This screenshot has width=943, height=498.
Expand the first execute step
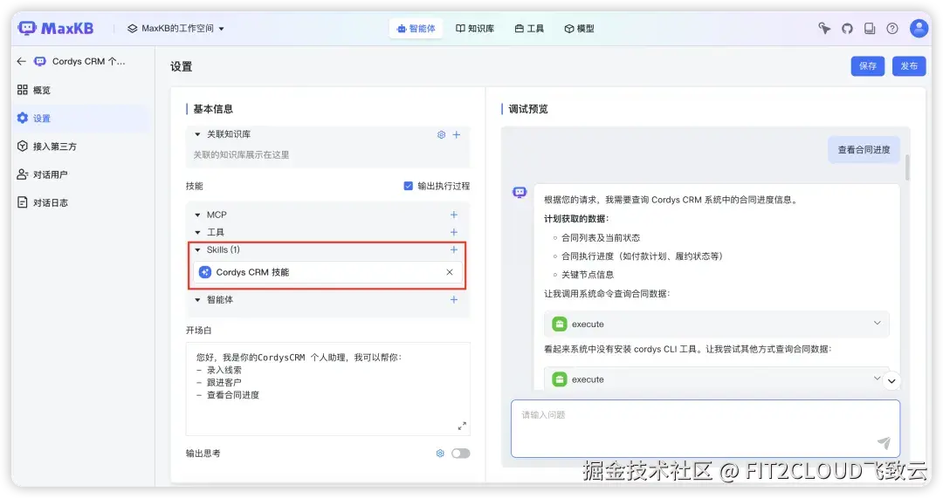click(x=878, y=324)
